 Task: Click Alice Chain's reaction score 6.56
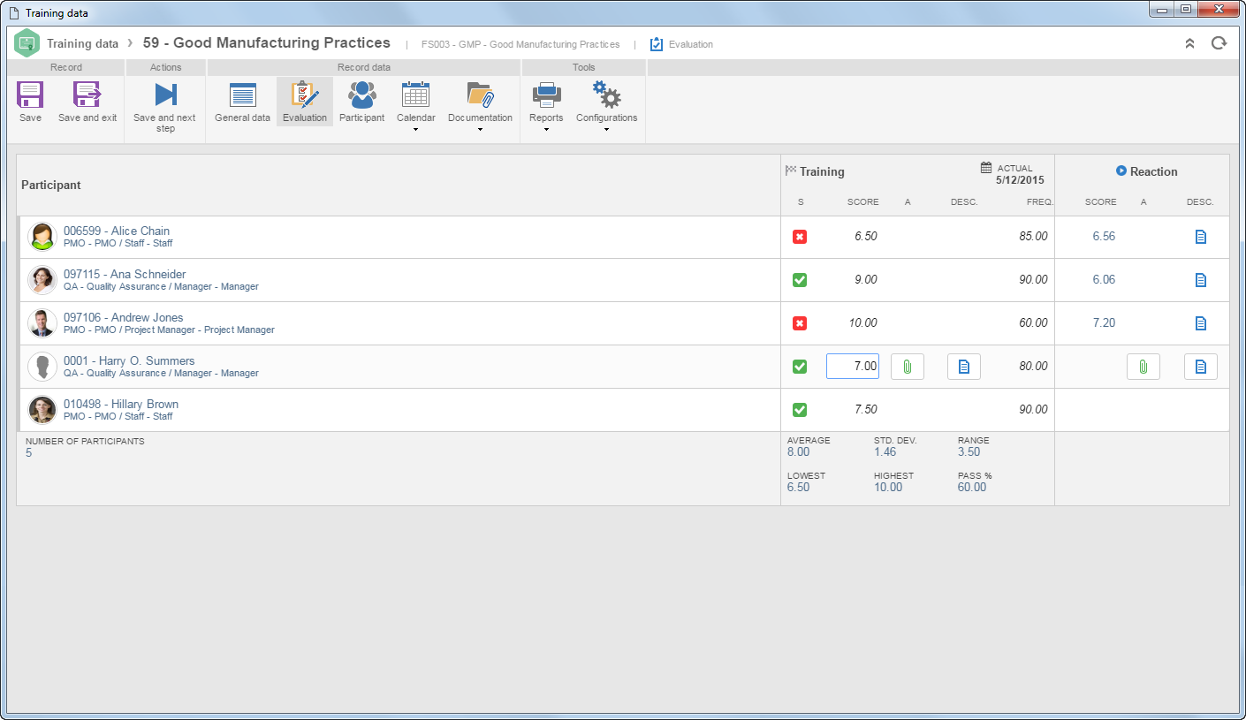click(x=1104, y=236)
